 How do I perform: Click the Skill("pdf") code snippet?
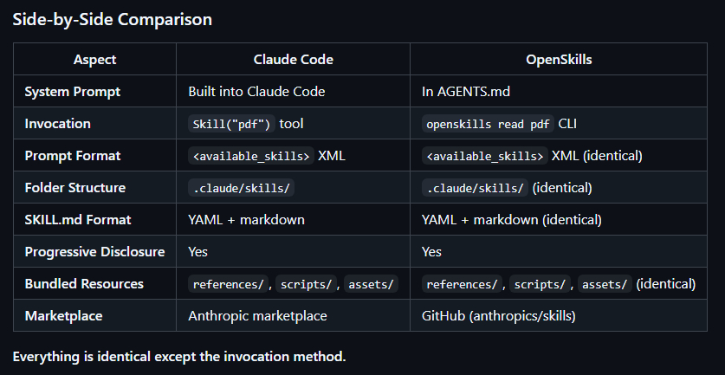point(231,124)
